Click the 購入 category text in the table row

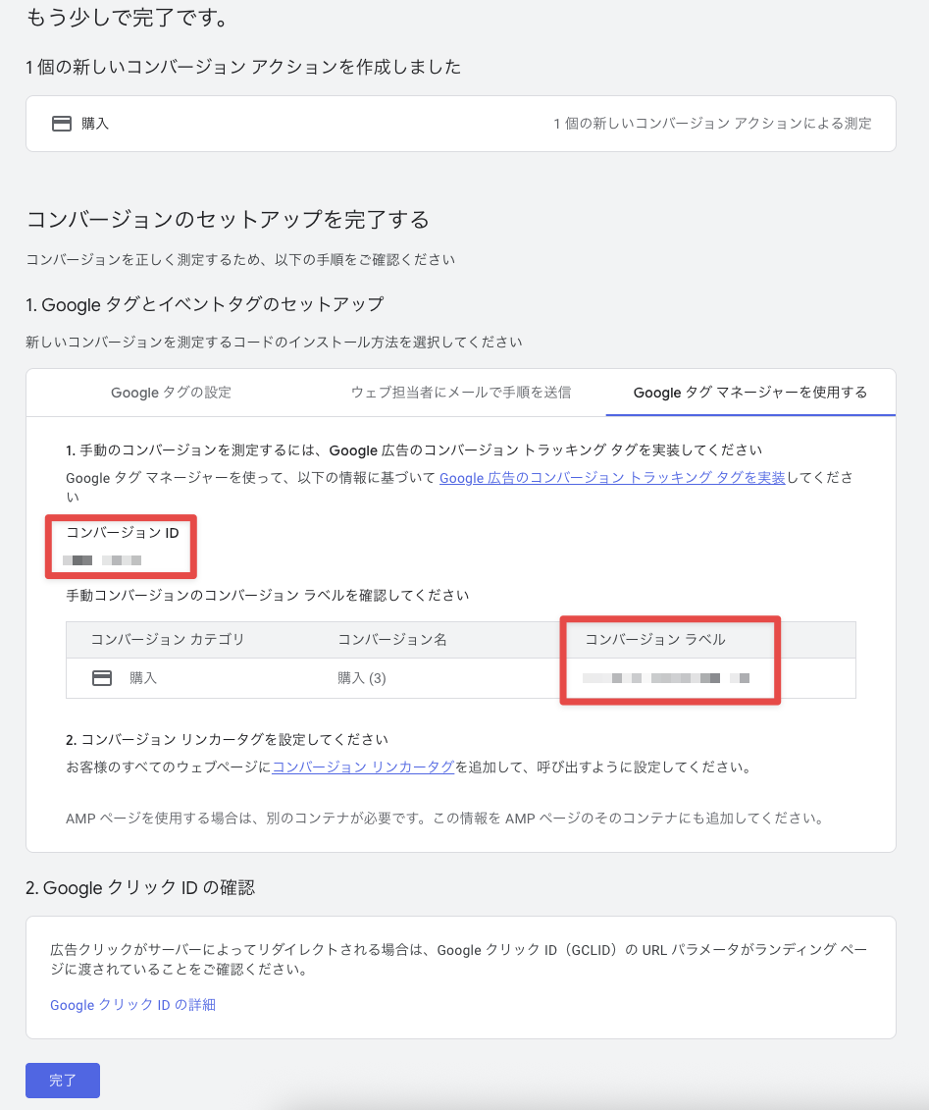(143, 678)
